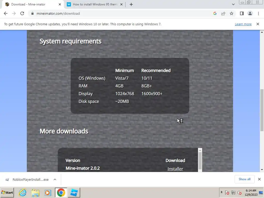Click the Disk space row label
The height and width of the screenshot is (198, 264).
point(89,101)
